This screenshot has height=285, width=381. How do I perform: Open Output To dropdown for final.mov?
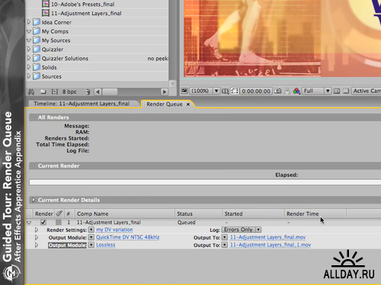225,237
